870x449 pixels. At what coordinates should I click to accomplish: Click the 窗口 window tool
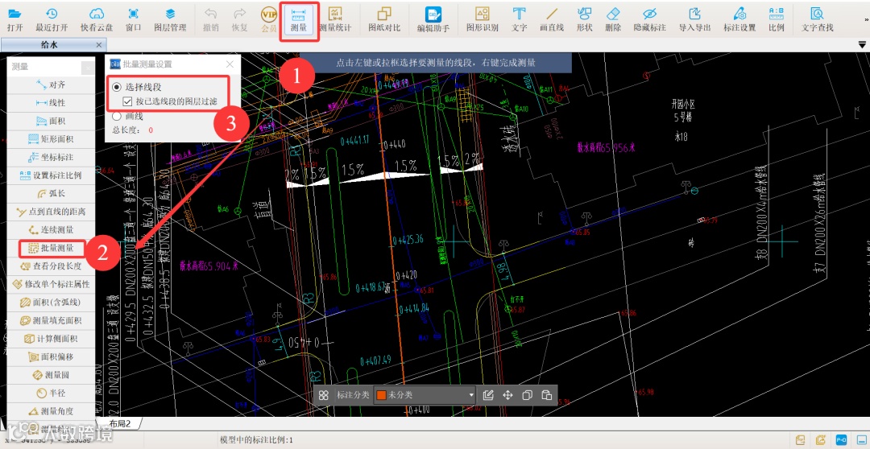[133, 19]
